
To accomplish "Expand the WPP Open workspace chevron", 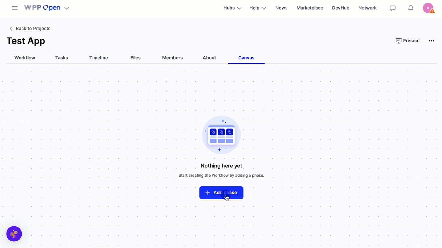I will tap(66, 8).
